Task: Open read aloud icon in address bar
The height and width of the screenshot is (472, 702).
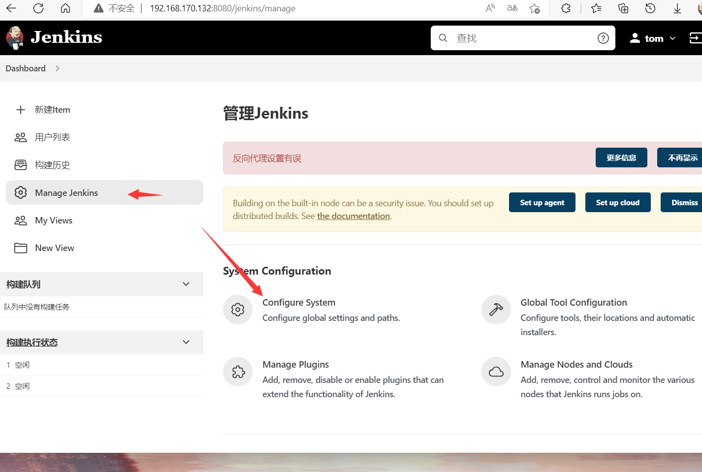Action: [490, 8]
